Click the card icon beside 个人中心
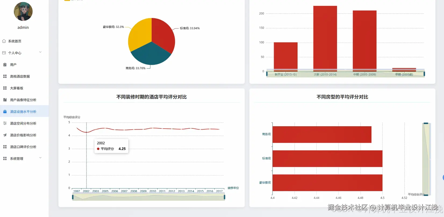 4,53
